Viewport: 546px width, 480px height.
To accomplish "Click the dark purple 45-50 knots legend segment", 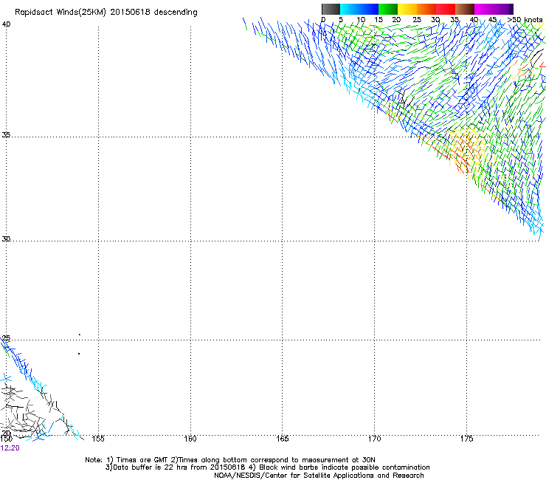I will [503, 9].
